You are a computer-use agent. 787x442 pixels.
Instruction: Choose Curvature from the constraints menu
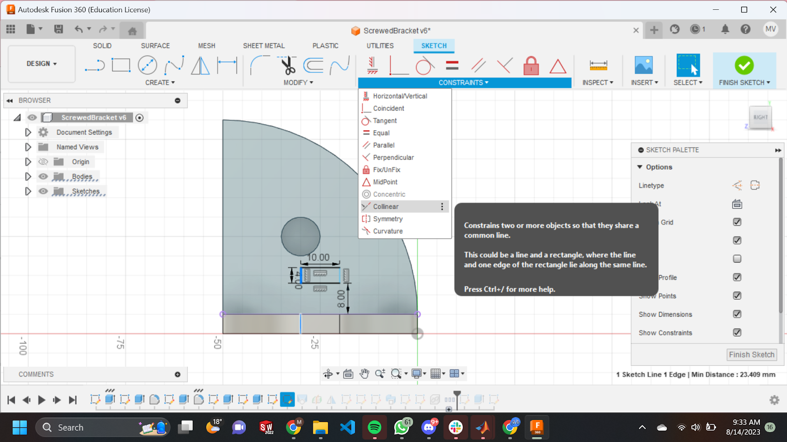coord(405,231)
